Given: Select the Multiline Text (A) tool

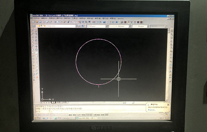Looking at the screenshot, I should click(x=34, y=80).
